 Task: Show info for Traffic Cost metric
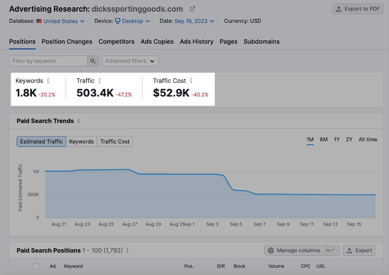pos(191,80)
